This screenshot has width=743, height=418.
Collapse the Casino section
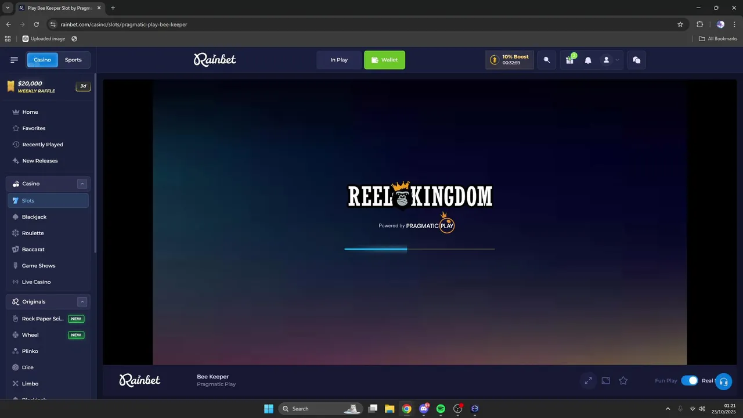[82, 183]
